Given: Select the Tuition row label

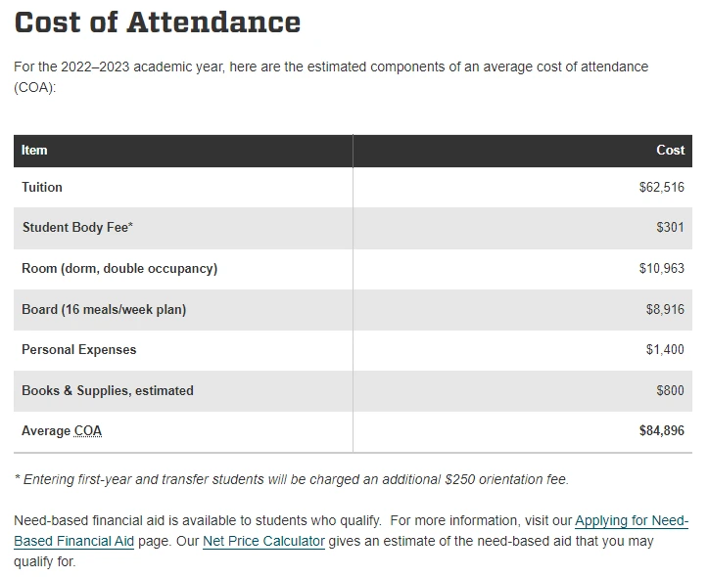Looking at the screenshot, I should (42, 187).
